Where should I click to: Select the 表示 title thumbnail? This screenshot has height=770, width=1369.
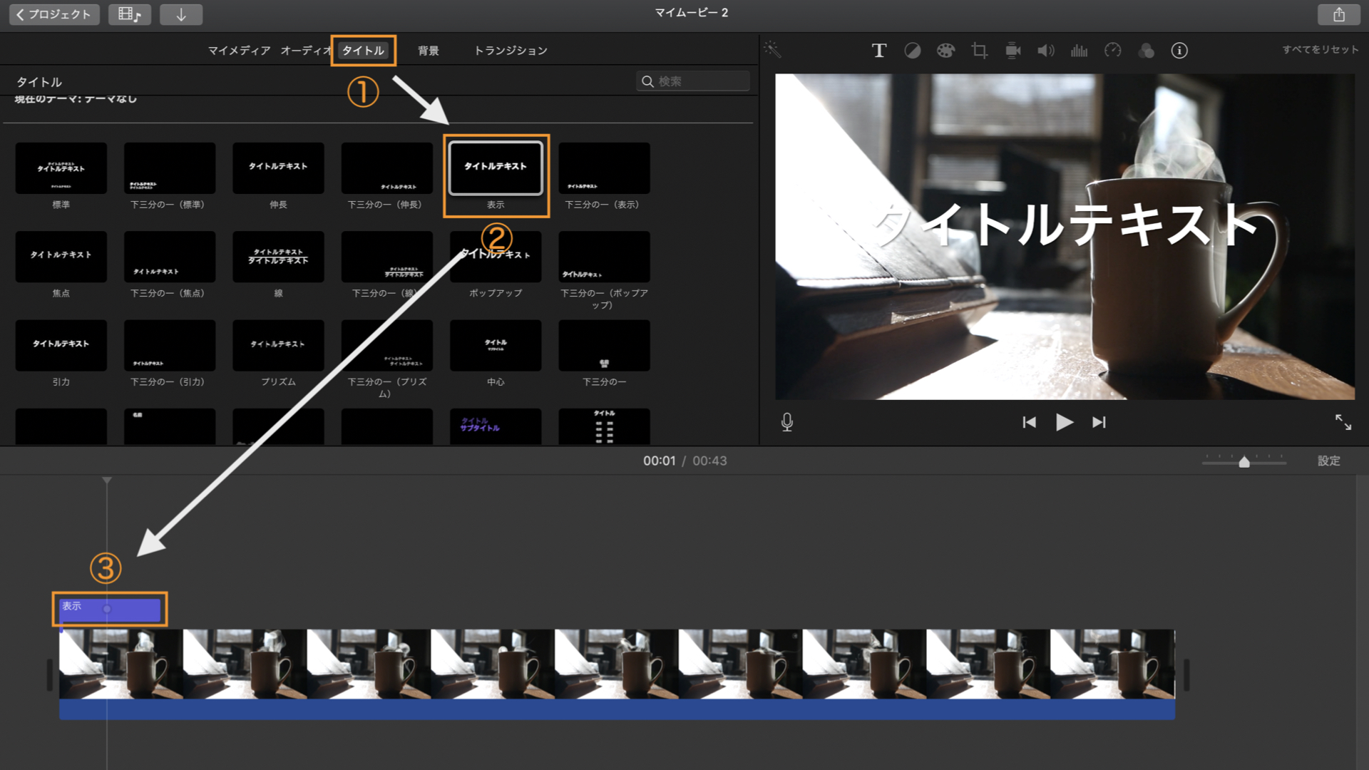tap(496, 168)
